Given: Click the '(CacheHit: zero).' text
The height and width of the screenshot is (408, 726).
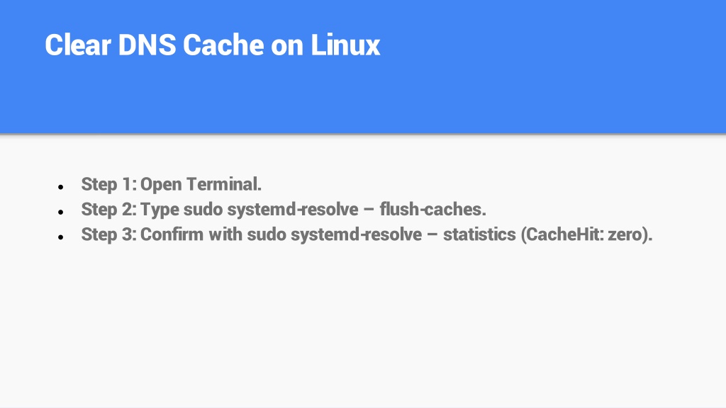Looking at the screenshot, I should pyautogui.click(x=586, y=234).
